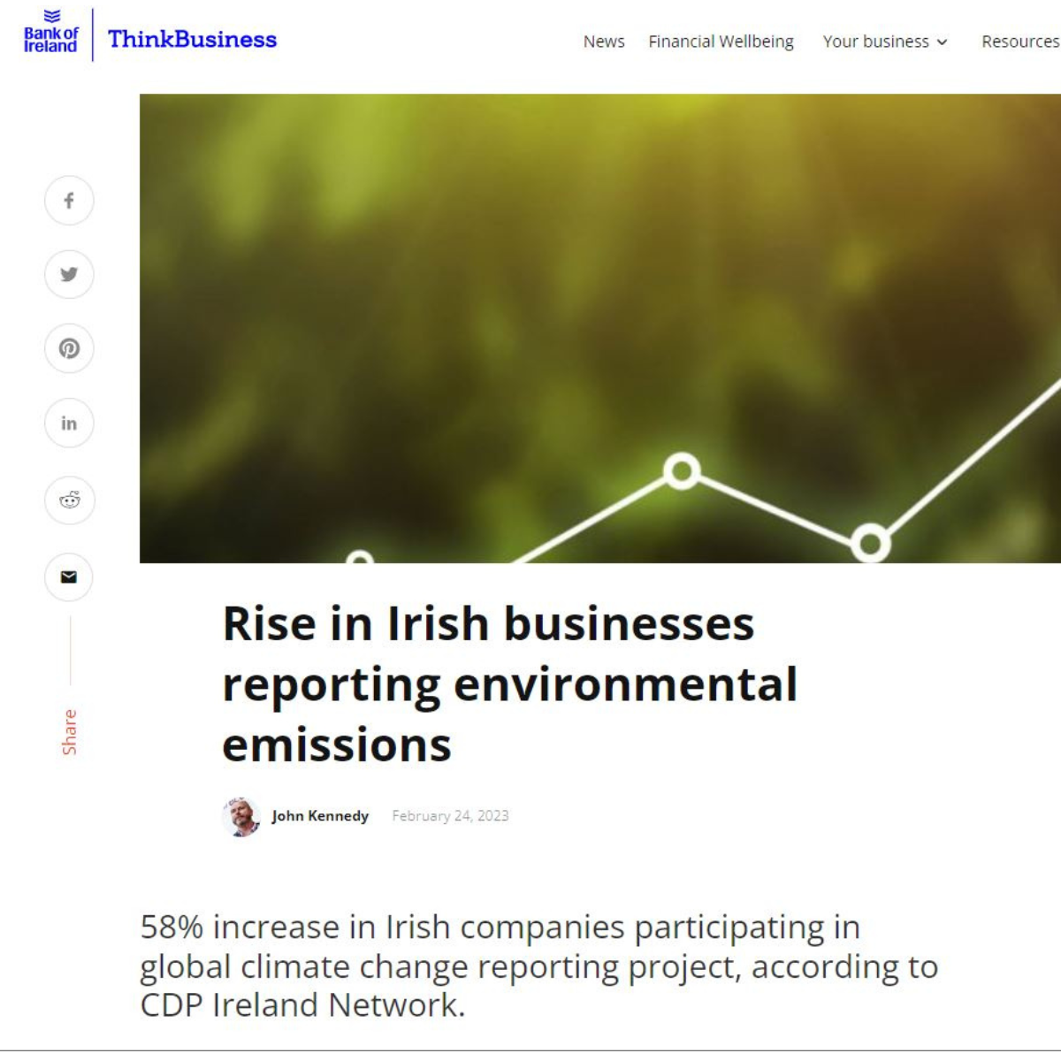Viewport: 1061px width, 1061px height.
Task: Share the article on Facebook
Action: (x=69, y=201)
